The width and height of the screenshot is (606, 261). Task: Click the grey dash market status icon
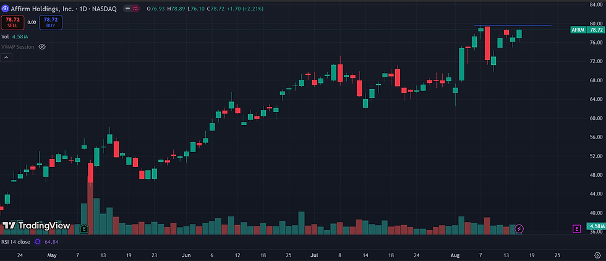tap(127, 9)
